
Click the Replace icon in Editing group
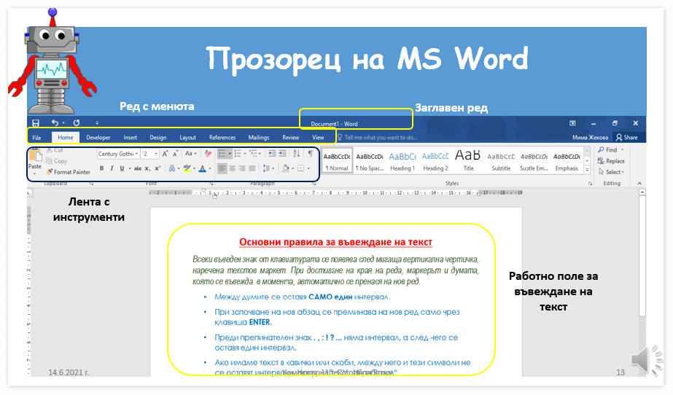(601, 161)
